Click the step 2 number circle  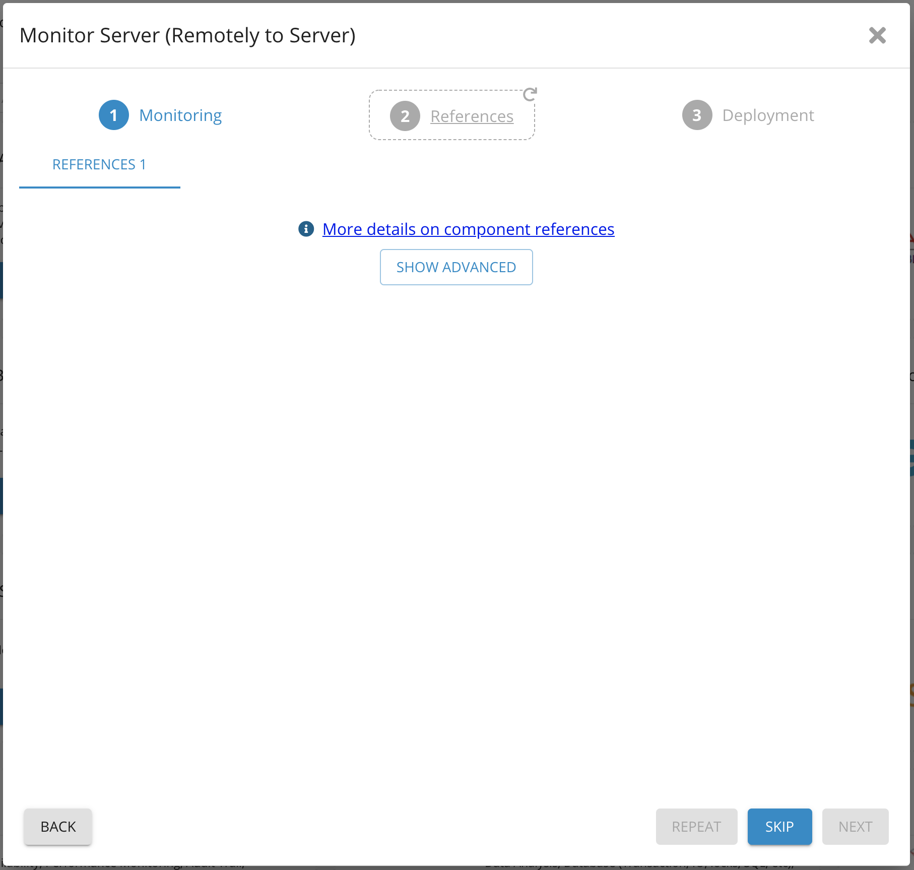pos(405,116)
